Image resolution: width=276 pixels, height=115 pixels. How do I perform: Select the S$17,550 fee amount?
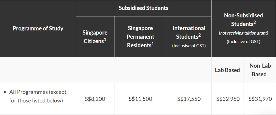(x=189, y=99)
